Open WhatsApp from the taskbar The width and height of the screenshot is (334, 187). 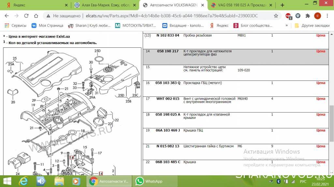click(x=150, y=181)
